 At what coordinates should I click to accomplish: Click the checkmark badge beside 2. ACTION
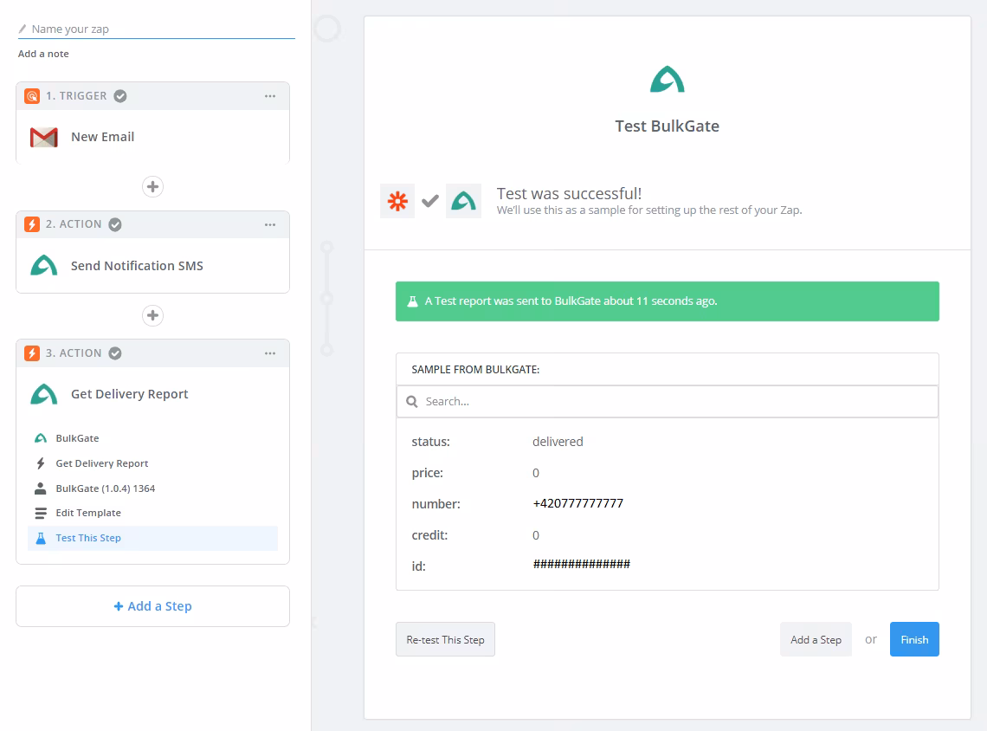(115, 224)
